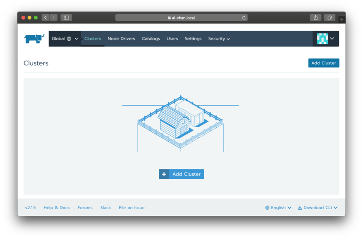Image resolution: width=363 pixels, height=239 pixels.
Task: Open the Settings navigation item
Action: coord(193,38)
